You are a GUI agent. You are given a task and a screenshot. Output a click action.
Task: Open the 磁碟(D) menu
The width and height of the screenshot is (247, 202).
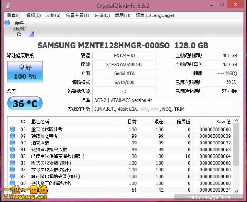click(x=102, y=15)
